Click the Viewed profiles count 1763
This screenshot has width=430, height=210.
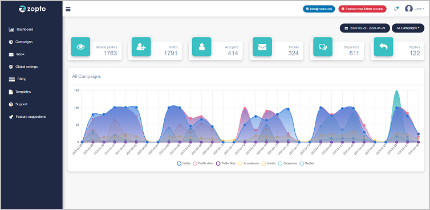click(x=110, y=53)
